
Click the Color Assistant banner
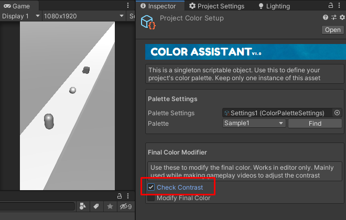[x=245, y=52]
